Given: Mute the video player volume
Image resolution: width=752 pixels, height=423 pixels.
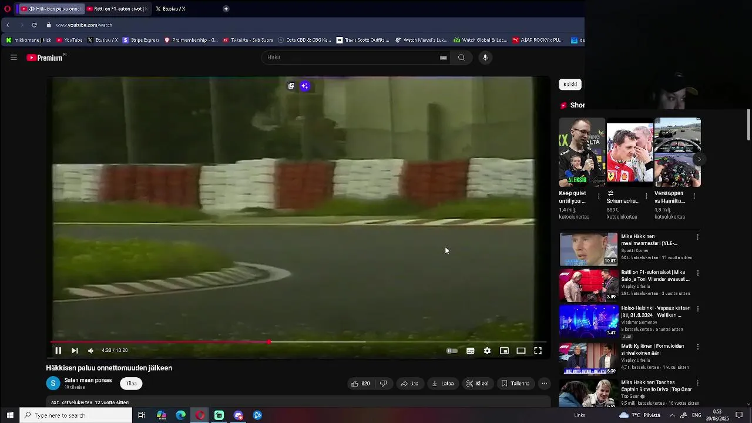Looking at the screenshot, I should click(90, 351).
